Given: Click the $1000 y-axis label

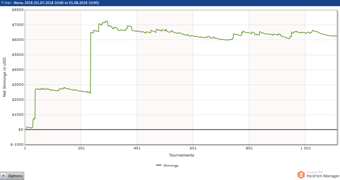Looking at the screenshot, I should [x=18, y=115].
